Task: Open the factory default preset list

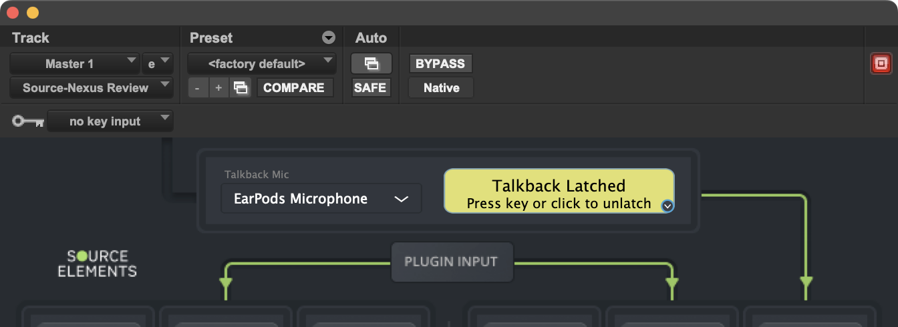Action: [261, 64]
